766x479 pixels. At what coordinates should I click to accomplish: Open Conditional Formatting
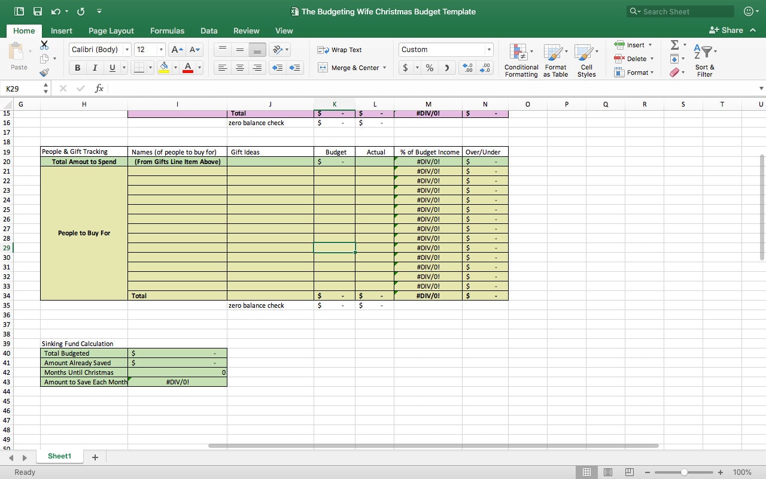pyautogui.click(x=521, y=60)
